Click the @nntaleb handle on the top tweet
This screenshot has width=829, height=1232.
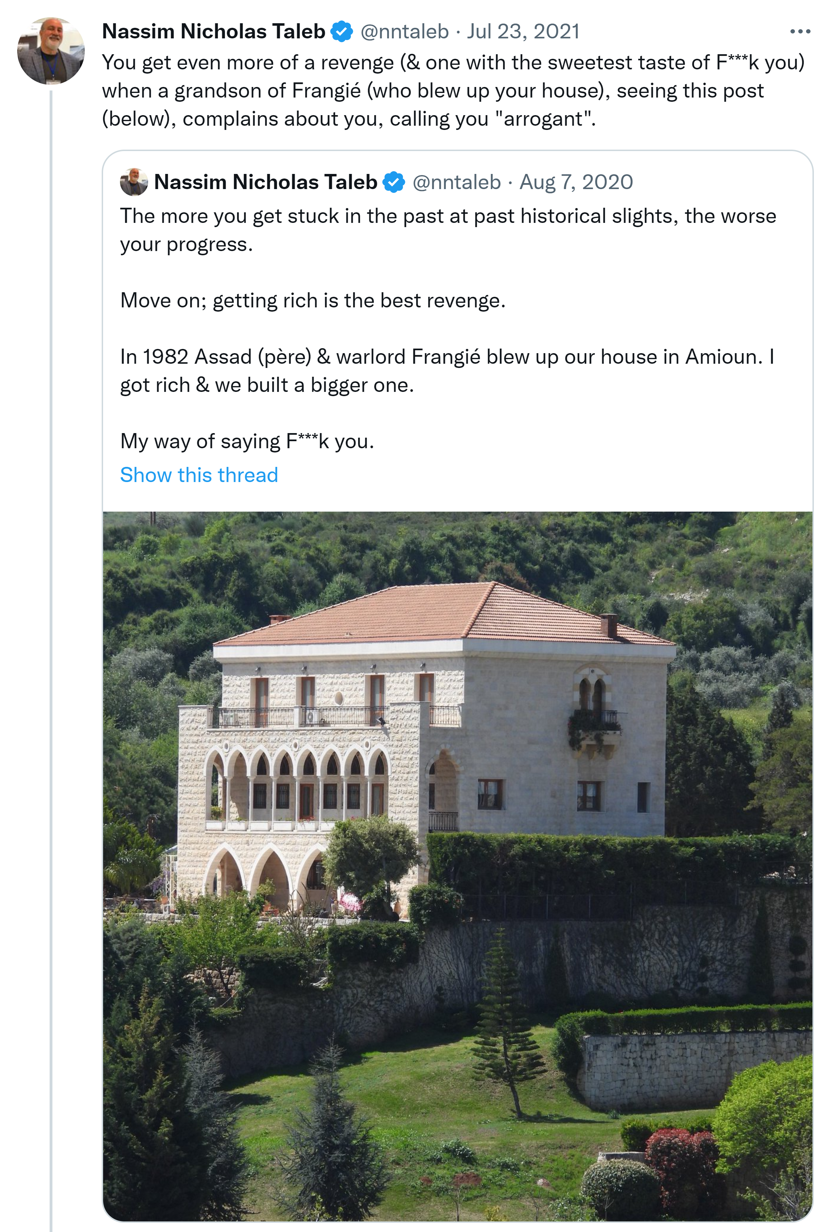coord(404,32)
